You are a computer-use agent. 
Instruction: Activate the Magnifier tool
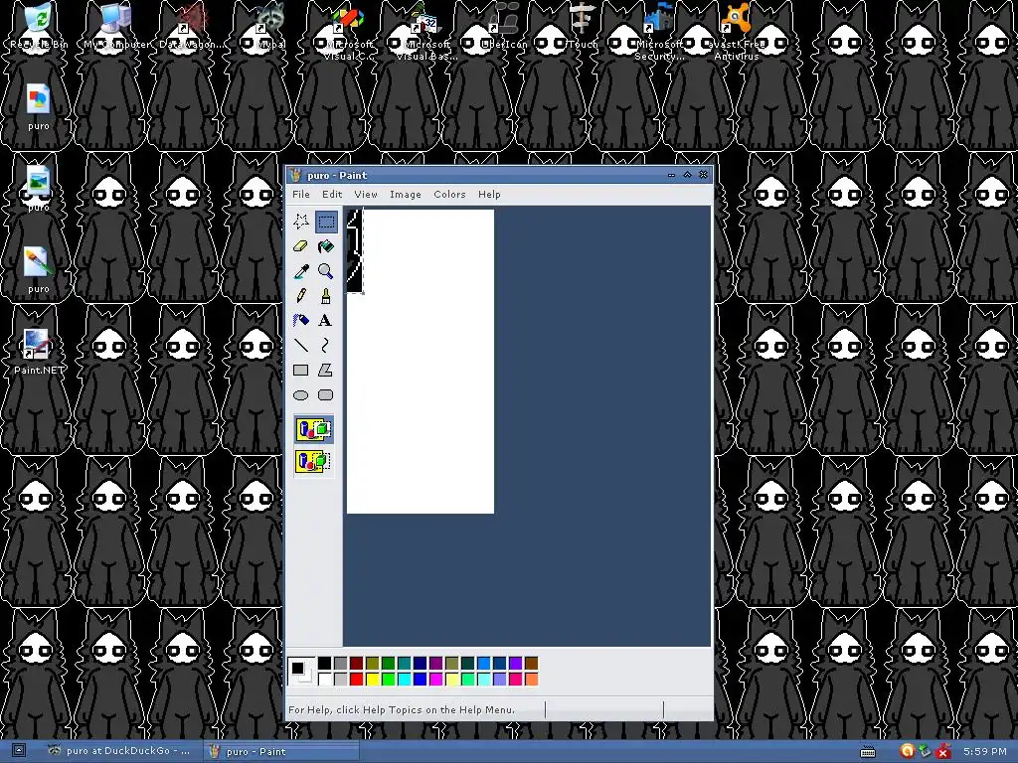[326, 271]
